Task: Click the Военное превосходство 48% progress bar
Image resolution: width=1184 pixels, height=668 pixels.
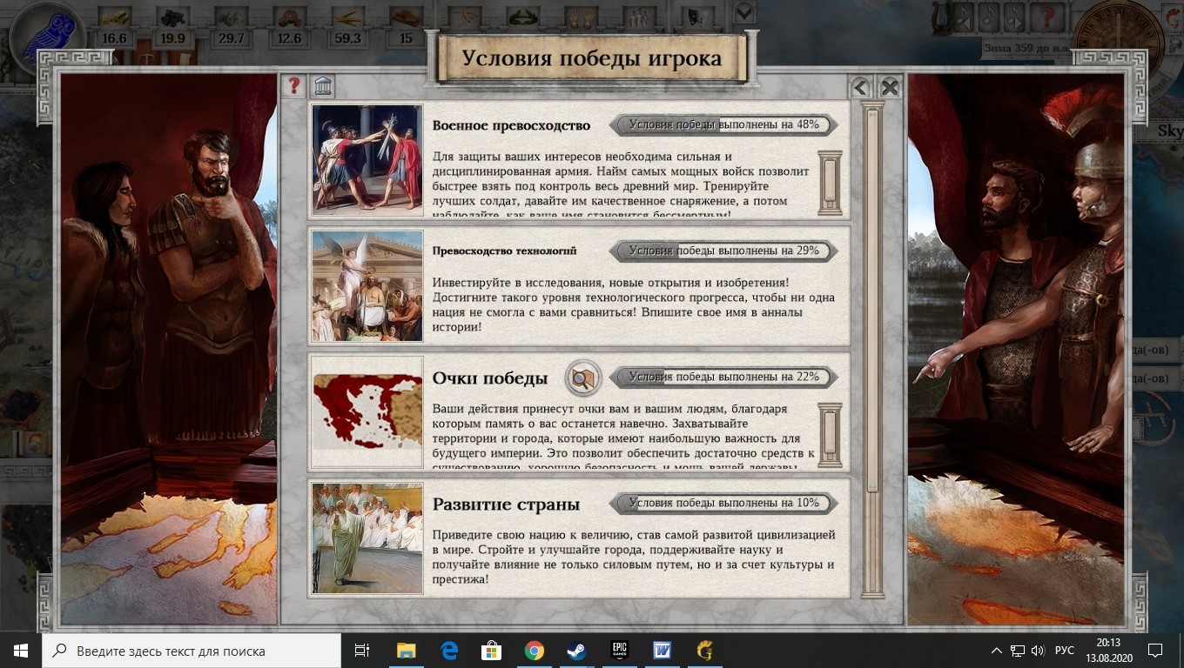Action: [723, 124]
